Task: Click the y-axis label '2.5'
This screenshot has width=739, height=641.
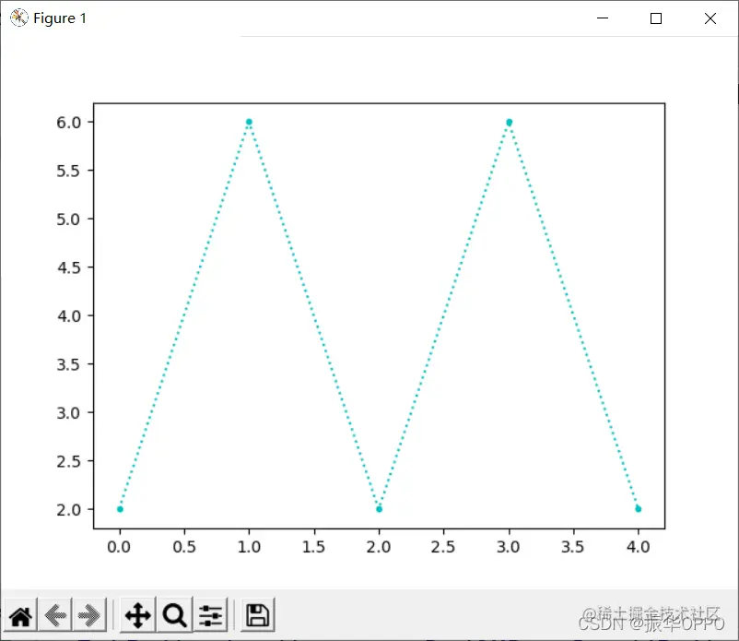Action: pyautogui.click(x=69, y=461)
